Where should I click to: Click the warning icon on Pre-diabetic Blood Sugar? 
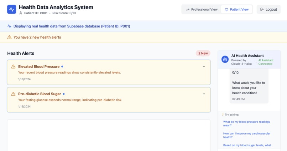point(13,94)
